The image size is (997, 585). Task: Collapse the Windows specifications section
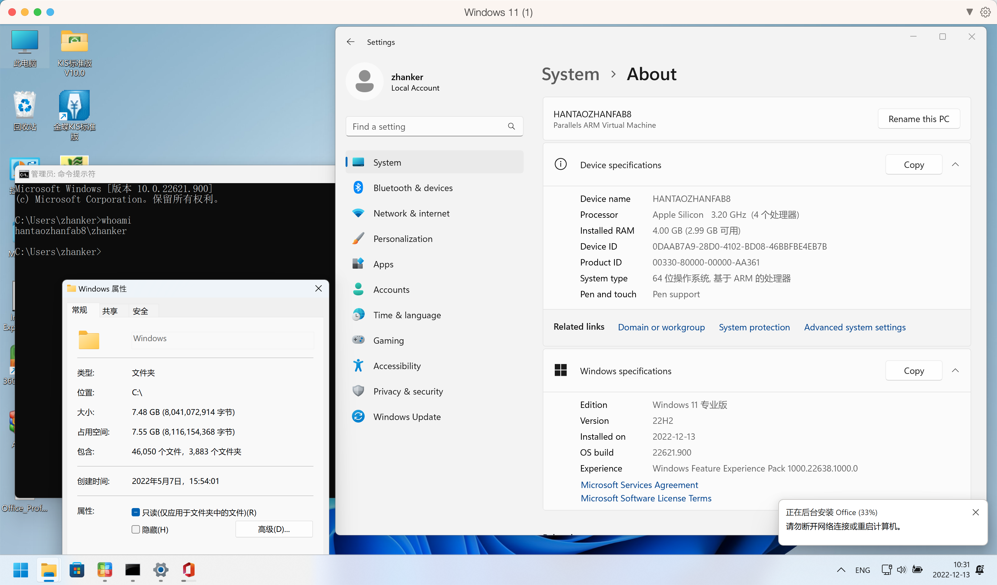tap(956, 371)
